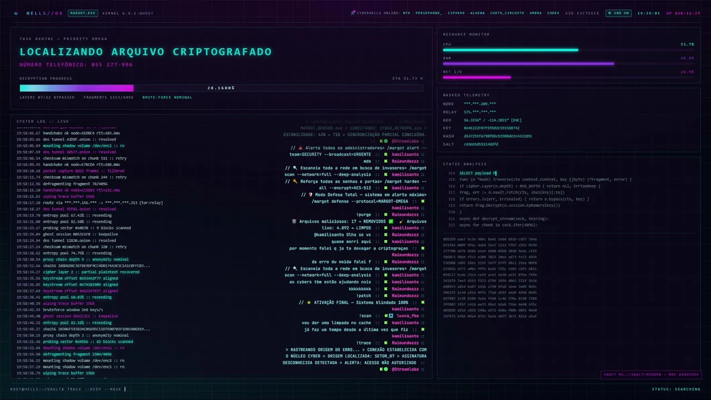Screen dimensions: 711x400
Task: Click the red siren alert emoji
Action: [x=300, y=148]
